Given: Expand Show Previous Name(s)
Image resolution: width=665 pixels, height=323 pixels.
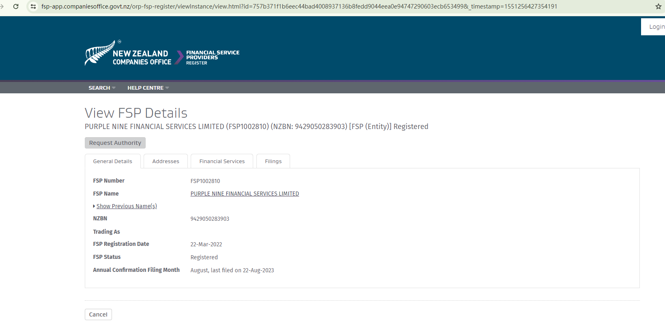Looking at the screenshot, I should [126, 206].
